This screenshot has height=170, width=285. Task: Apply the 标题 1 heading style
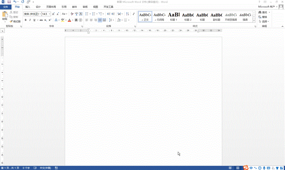pos(174,17)
